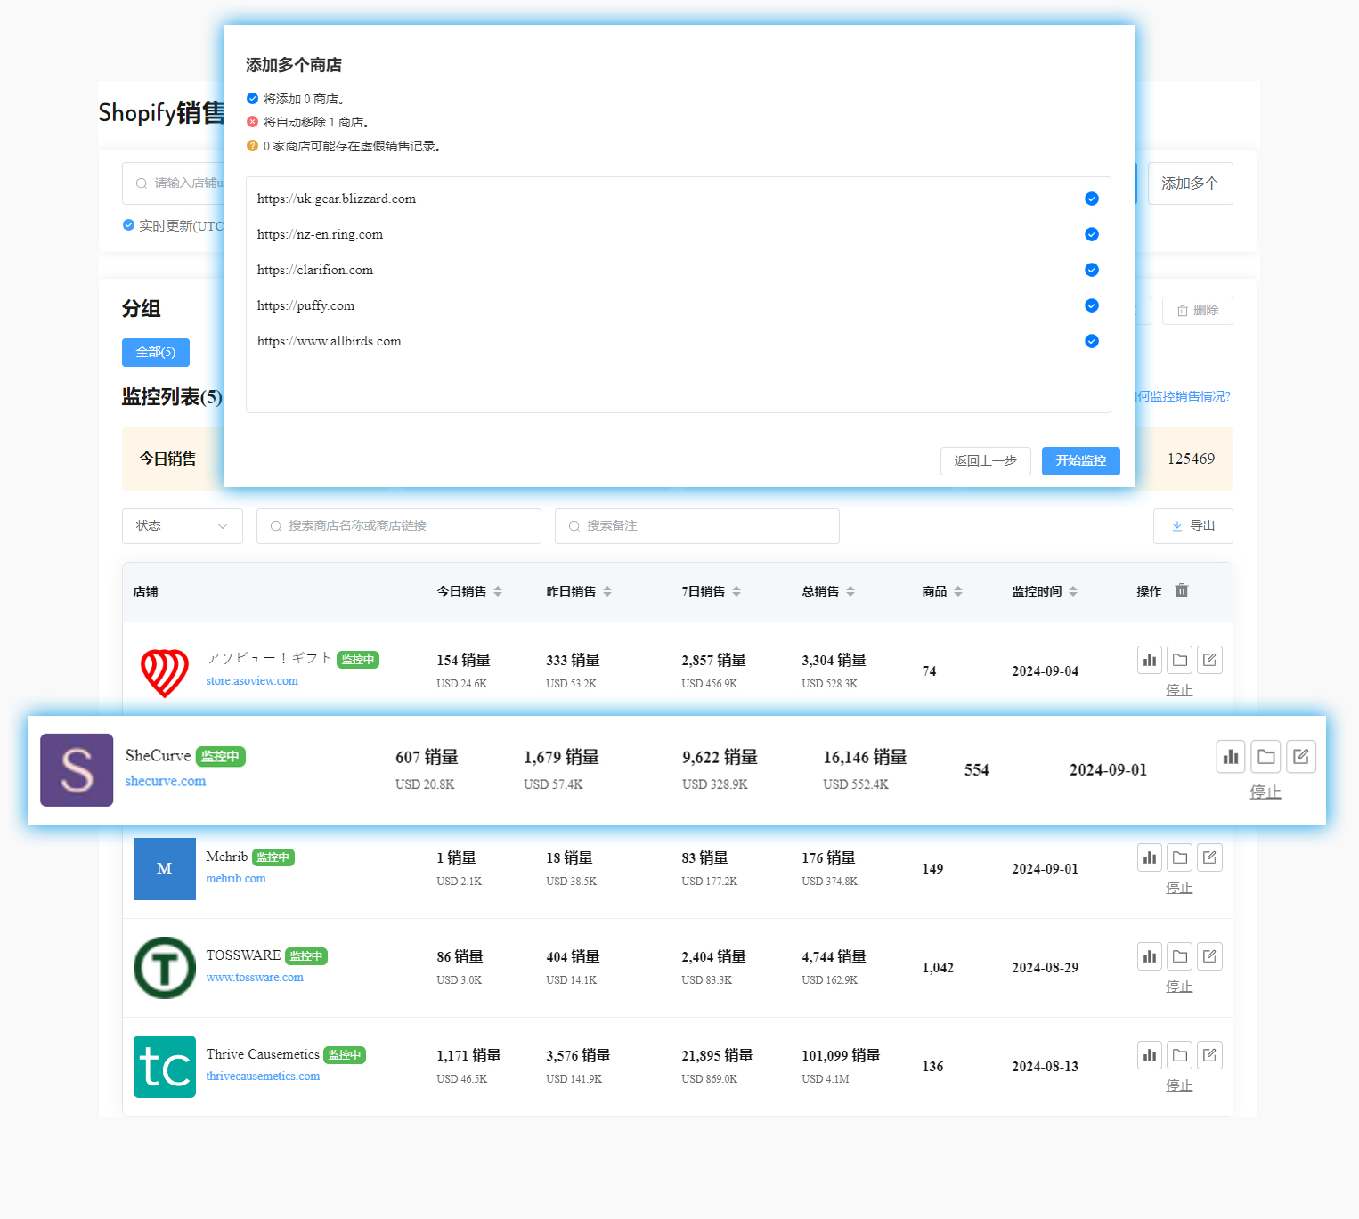Export list with 导出 button
The image size is (1359, 1219).
click(x=1193, y=526)
